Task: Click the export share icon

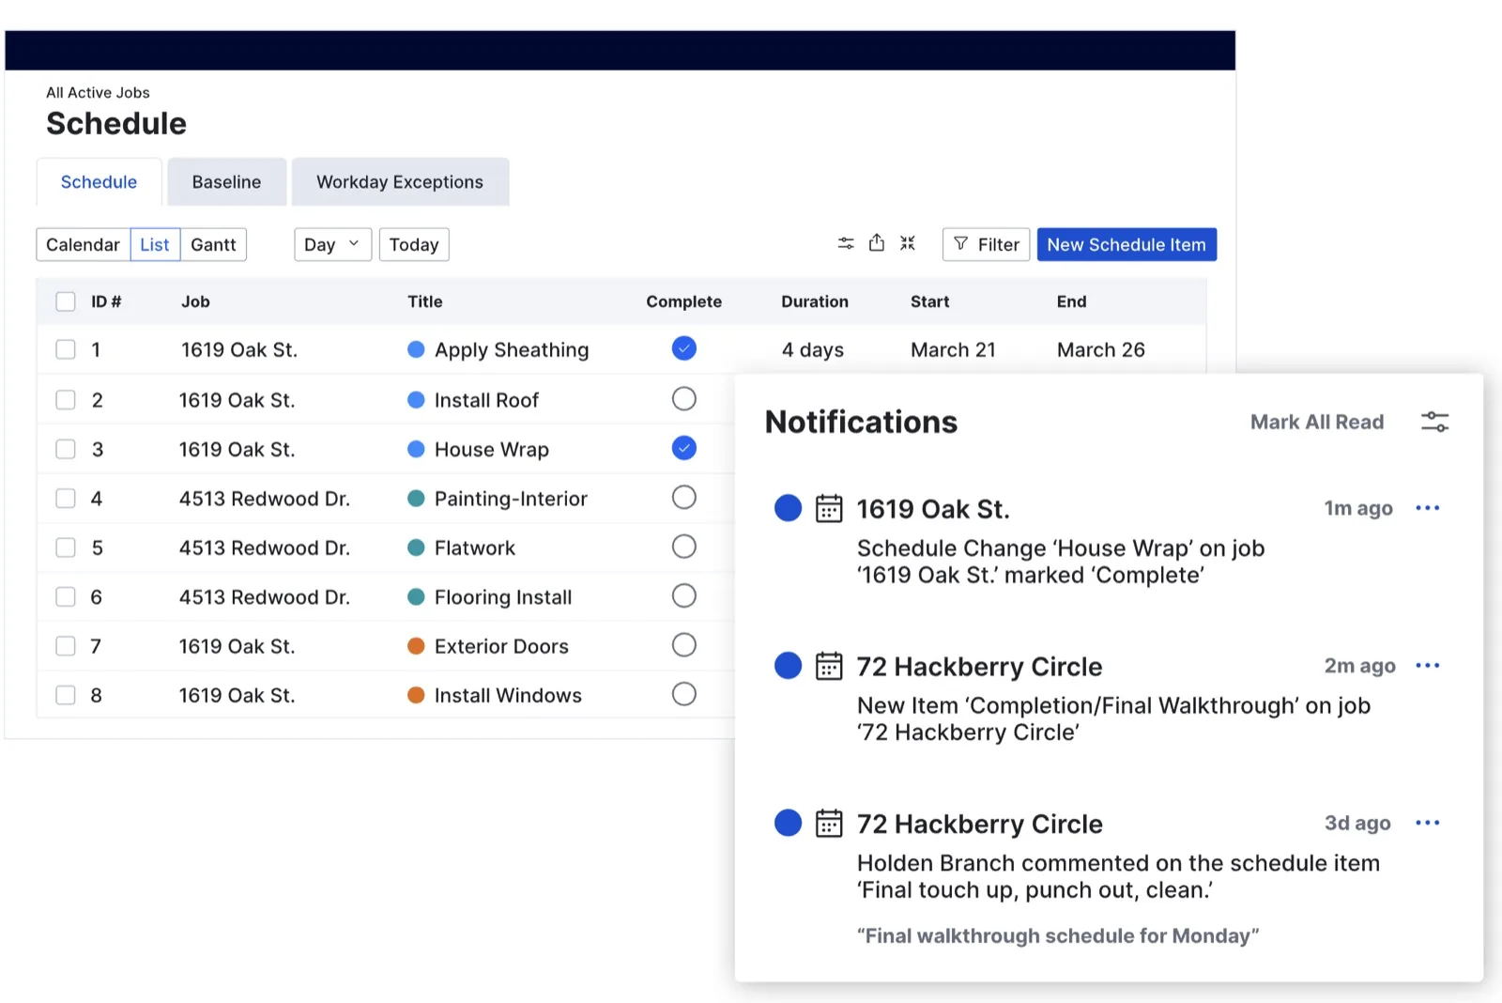Action: pos(876,242)
